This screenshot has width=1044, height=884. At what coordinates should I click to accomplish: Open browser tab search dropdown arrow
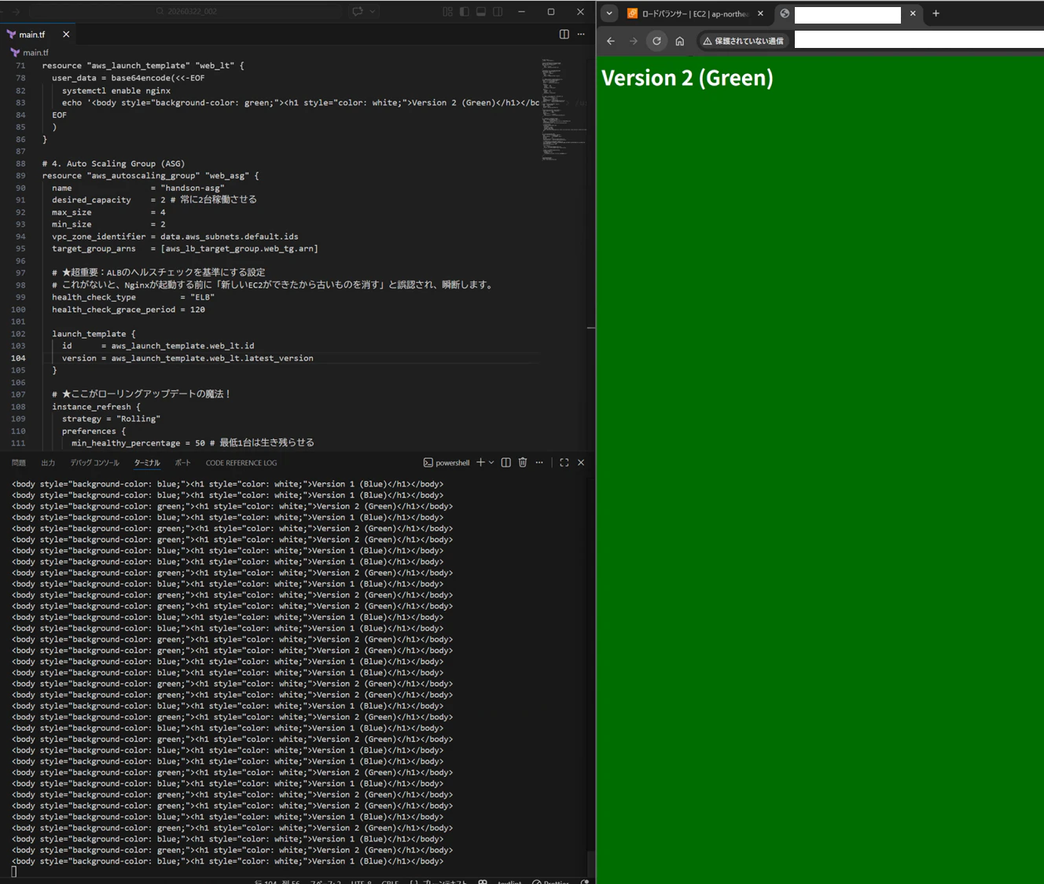click(x=609, y=13)
